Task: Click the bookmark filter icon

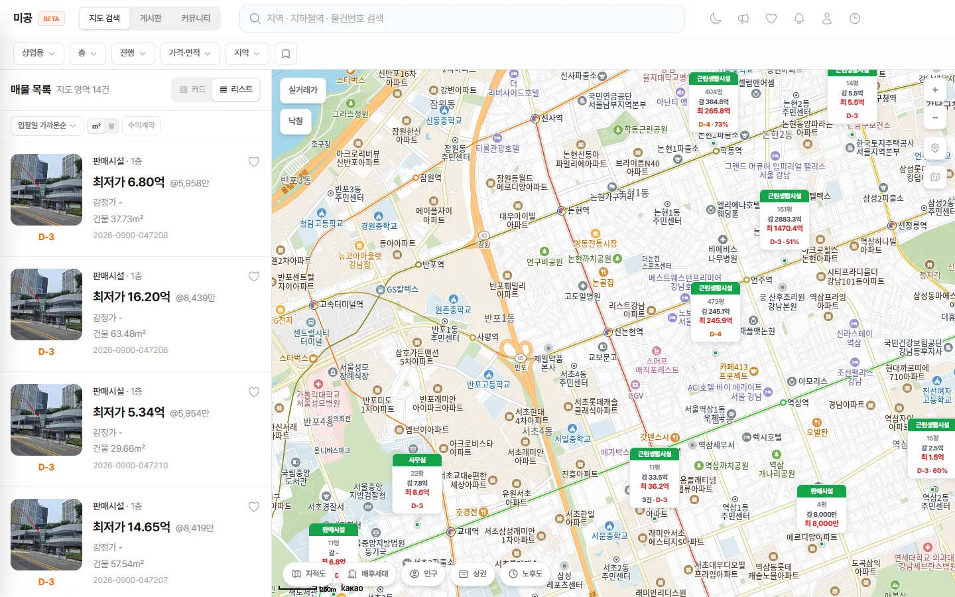Action: 286,53
